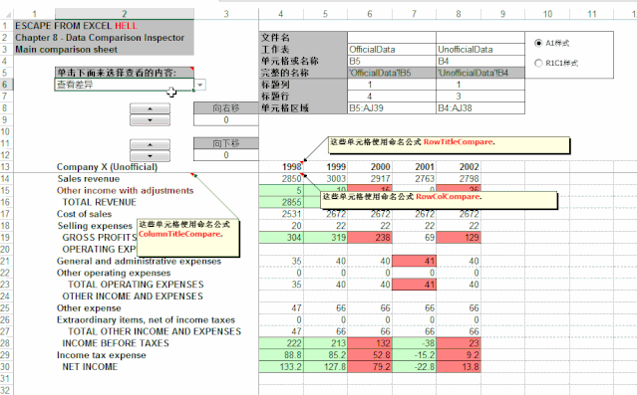Select the A1样式 radio button
Viewport: 637px width, 395px height.
(x=538, y=43)
